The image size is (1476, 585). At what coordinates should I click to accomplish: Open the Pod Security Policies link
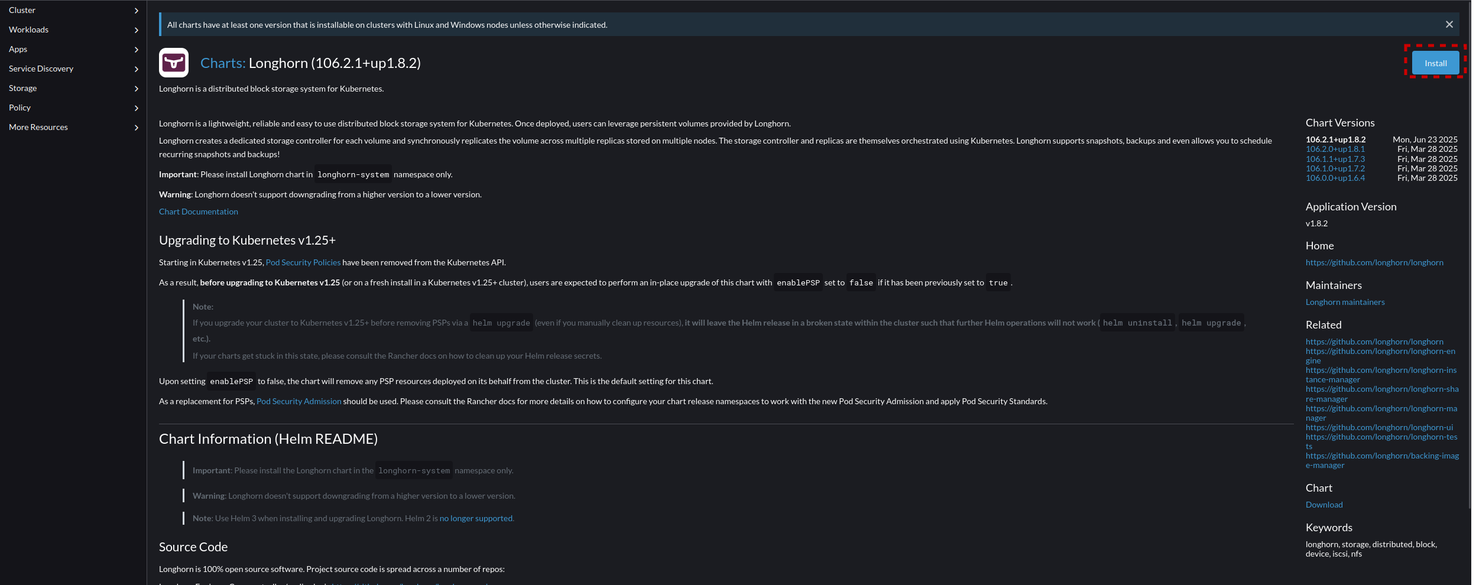[x=303, y=262]
